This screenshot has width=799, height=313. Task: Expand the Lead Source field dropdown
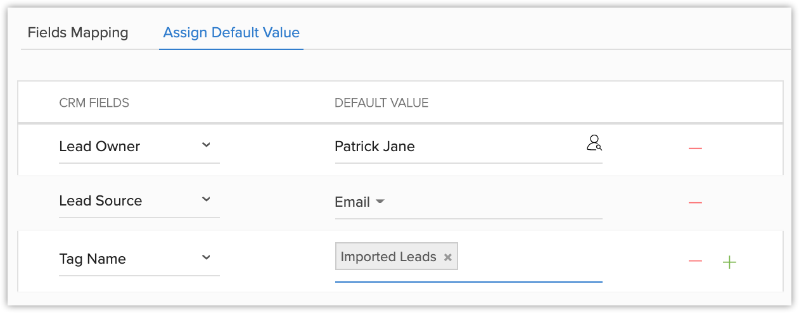click(206, 200)
